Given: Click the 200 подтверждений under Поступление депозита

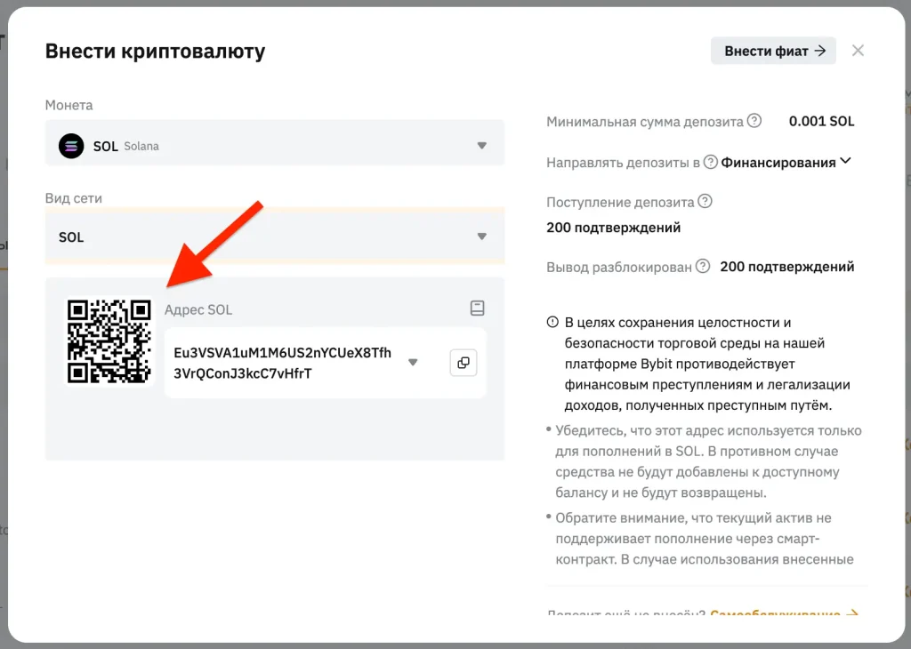Looking at the screenshot, I should pyautogui.click(x=614, y=228).
